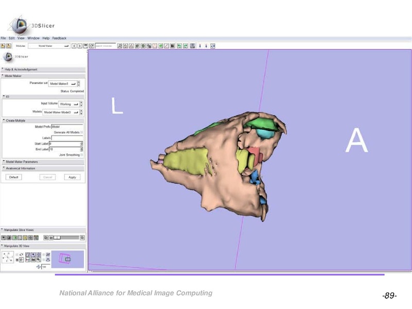
Task: Expand the Model Maker Parameters section
Action: click(43, 162)
